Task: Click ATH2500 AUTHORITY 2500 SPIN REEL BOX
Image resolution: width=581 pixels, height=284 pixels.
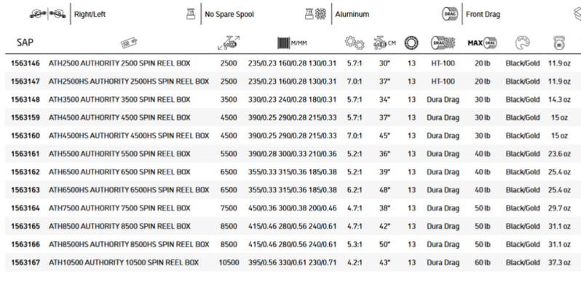Action: pyautogui.click(x=119, y=63)
